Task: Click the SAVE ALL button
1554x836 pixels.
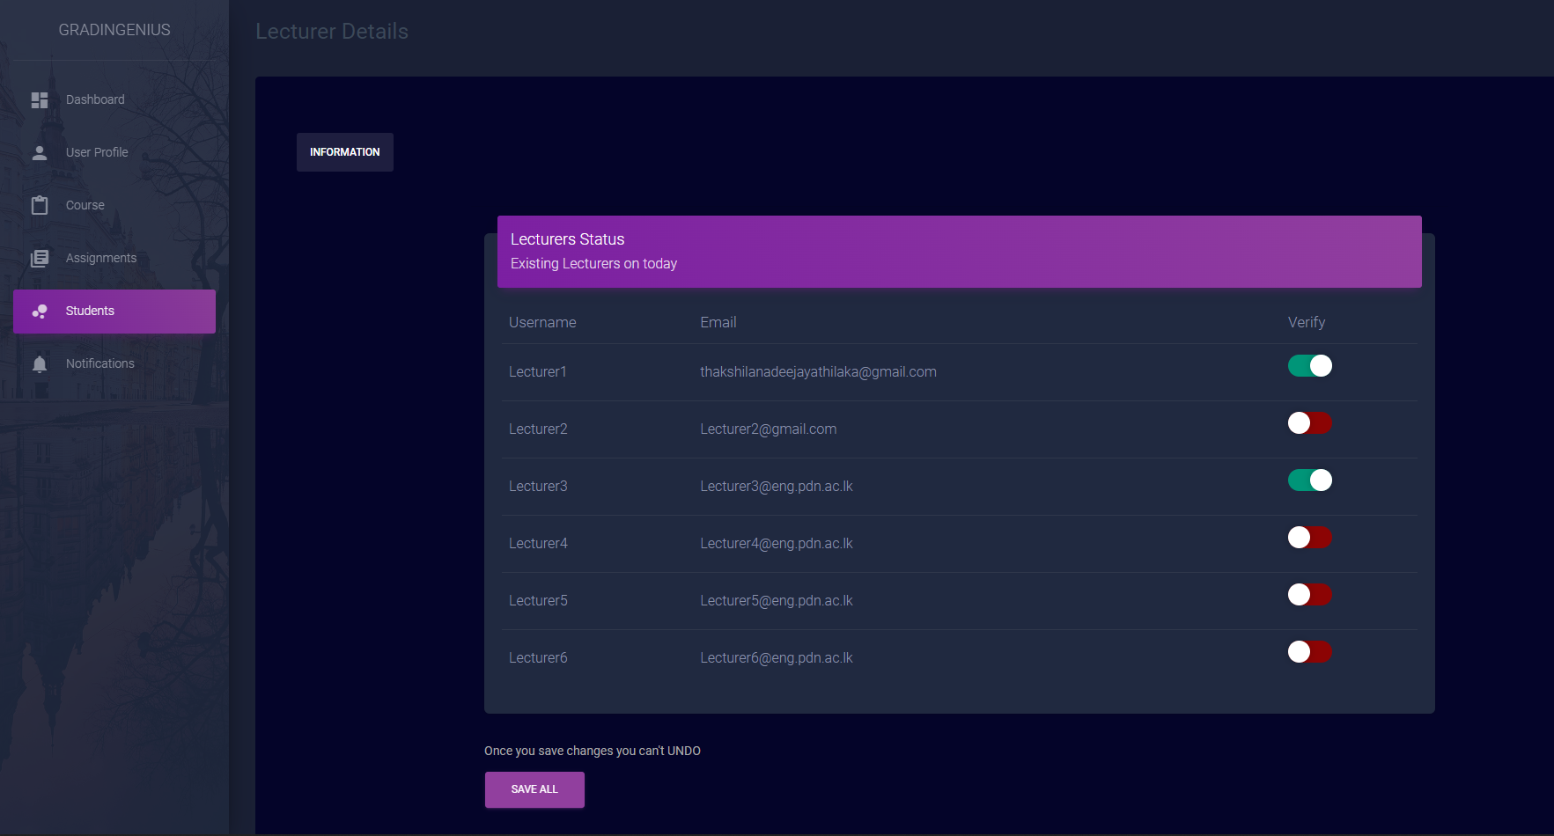Action: [x=534, y=789]
